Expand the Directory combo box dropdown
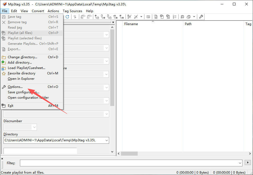 point(106,140)
